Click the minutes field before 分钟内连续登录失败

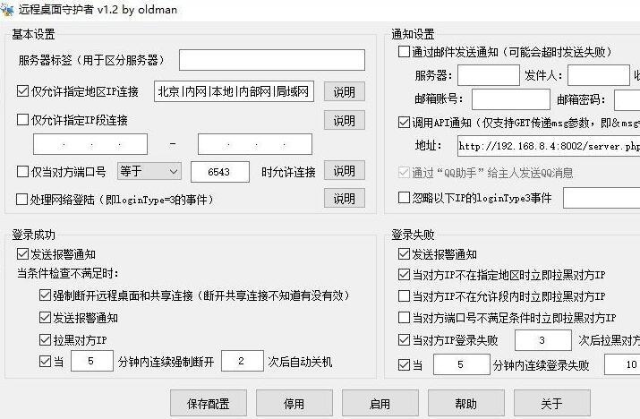pos(461,364)
